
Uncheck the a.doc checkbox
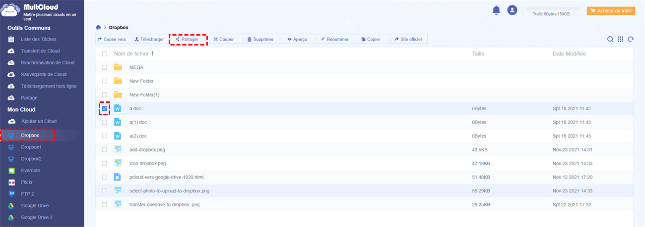click(x=104, y=108)
